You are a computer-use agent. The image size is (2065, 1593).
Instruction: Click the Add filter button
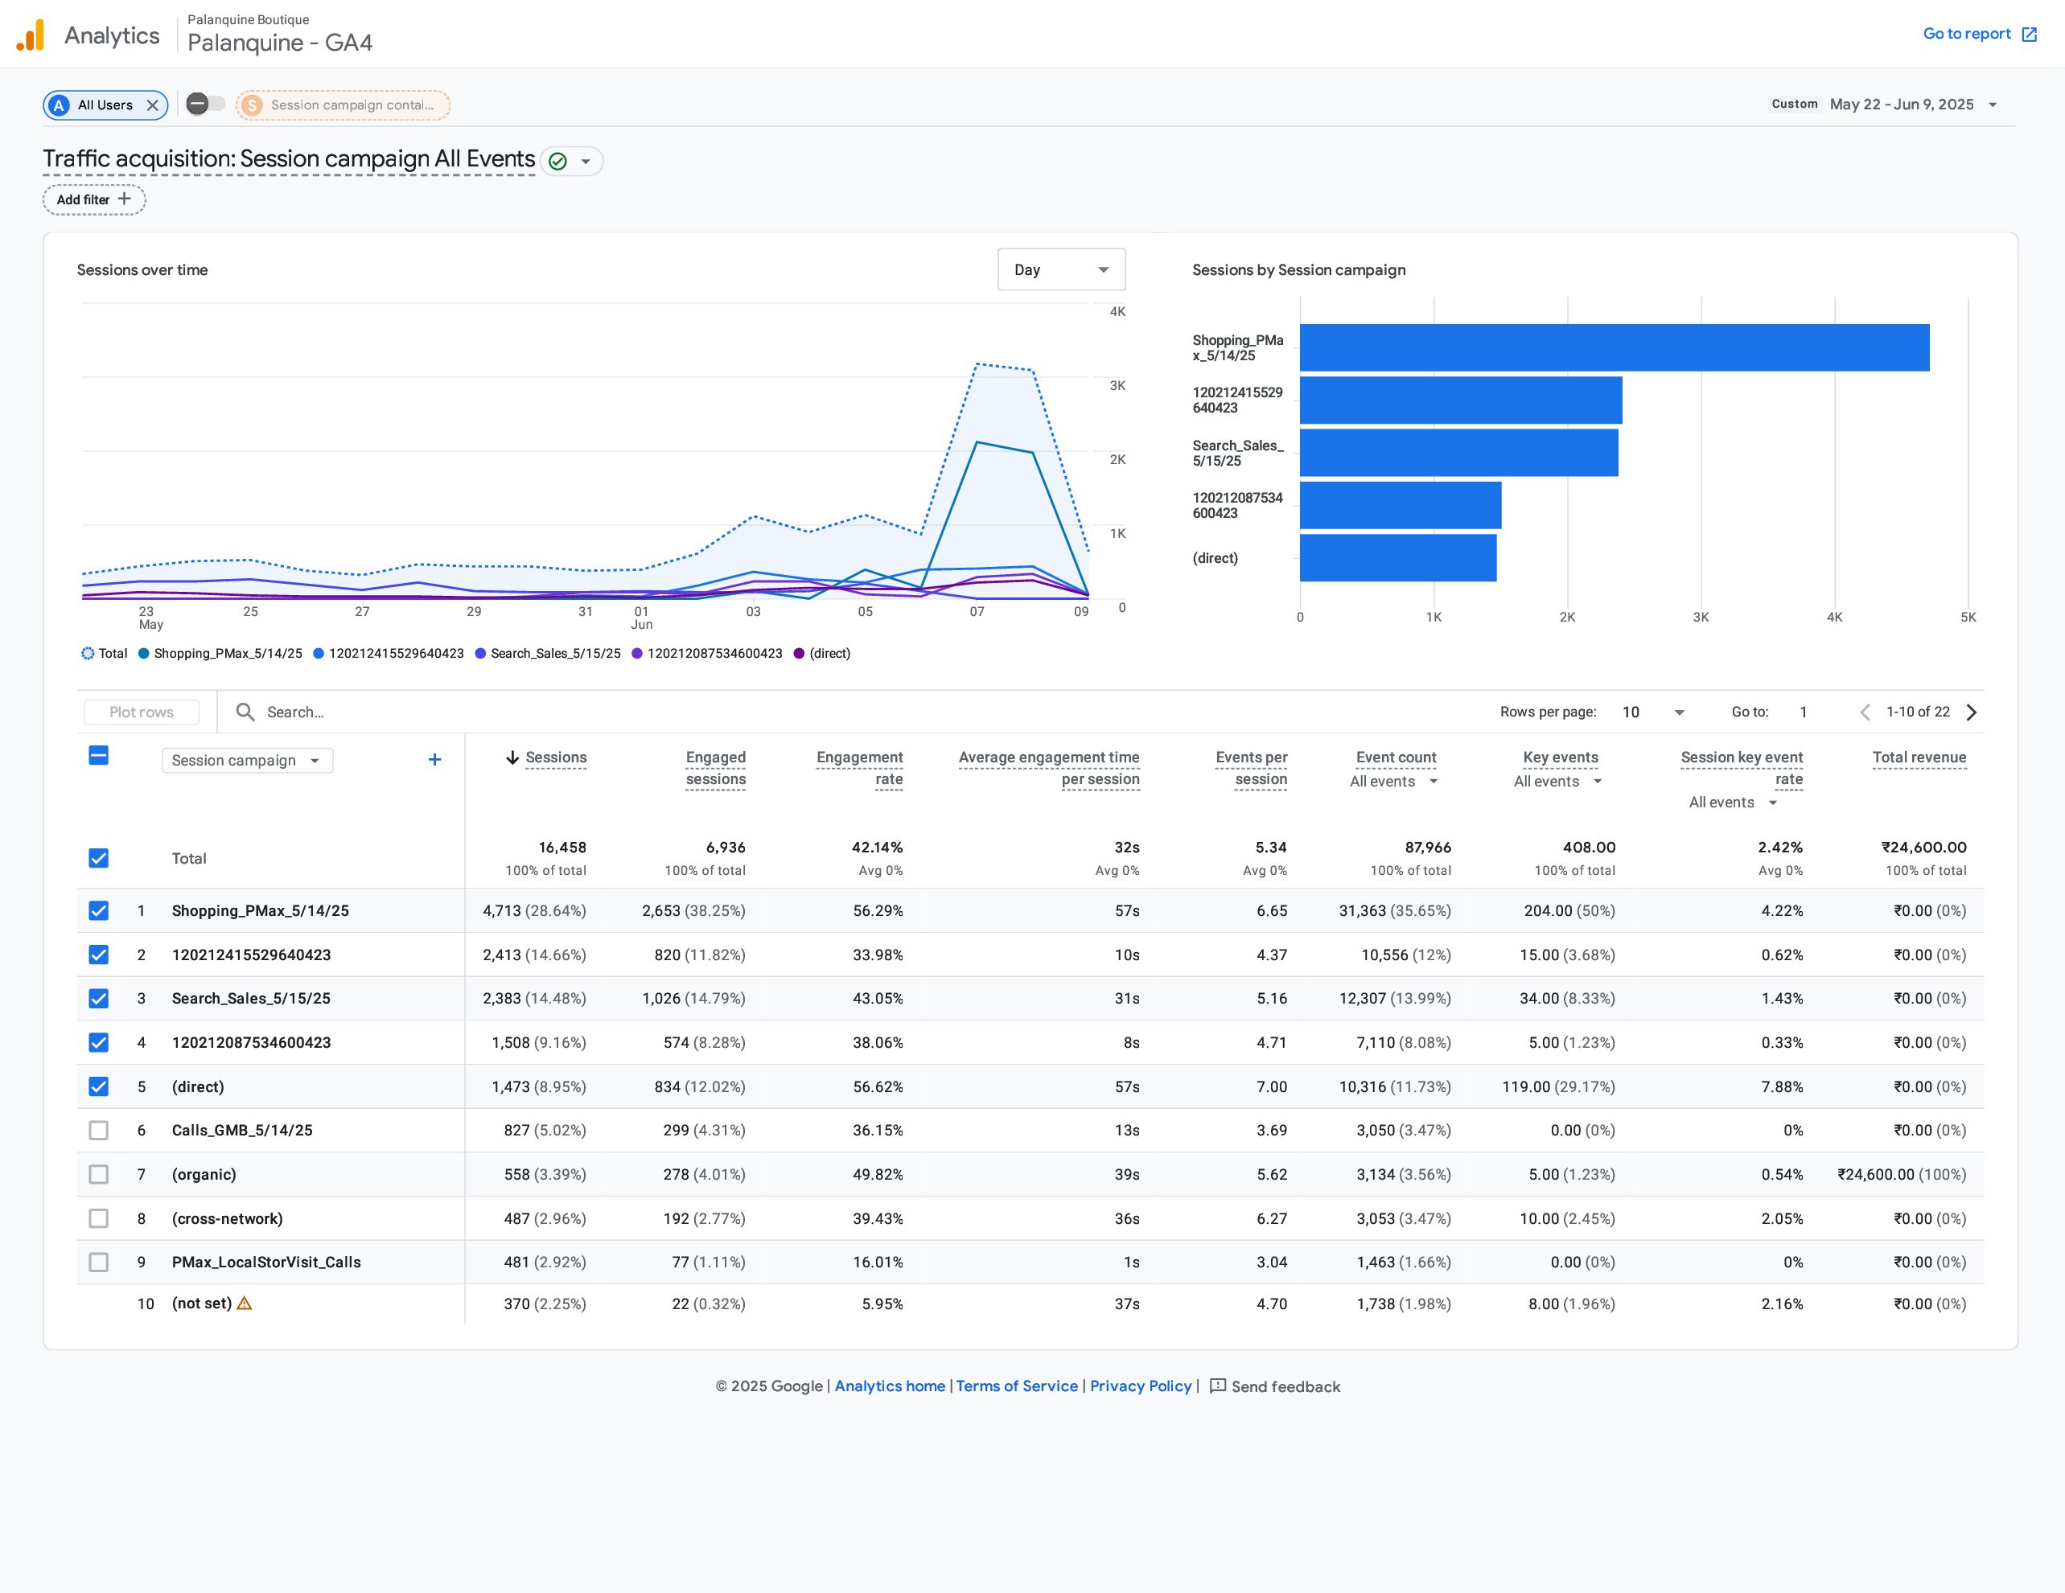(x=93, y=199)
